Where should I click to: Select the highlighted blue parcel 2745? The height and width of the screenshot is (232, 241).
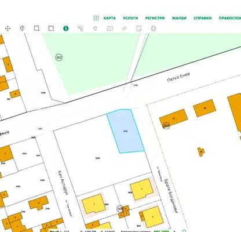click(126, 131)
